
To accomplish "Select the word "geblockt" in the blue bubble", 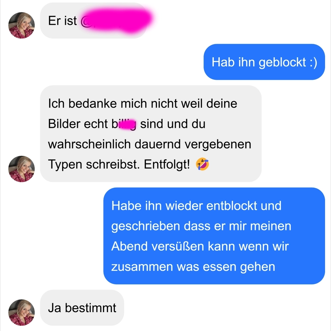I will pyautogui.click(x=282, y=63).
